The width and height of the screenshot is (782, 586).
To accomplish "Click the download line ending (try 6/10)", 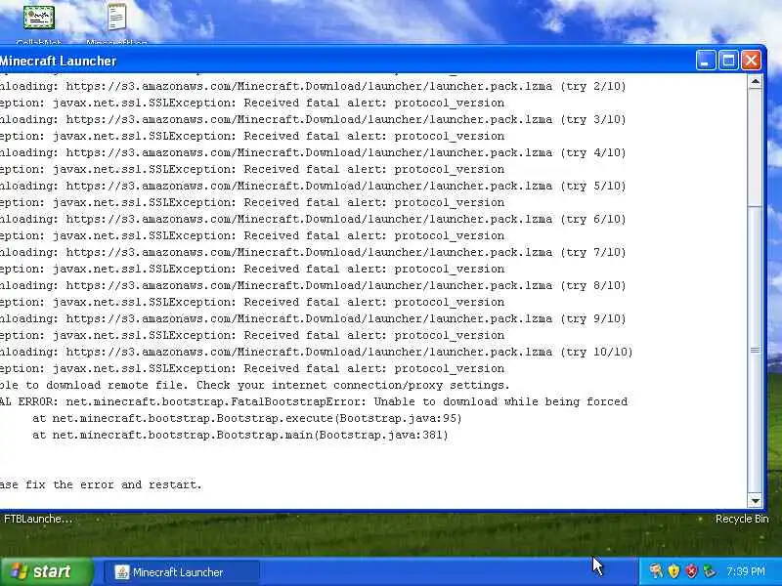I will [x=313, y=219].
